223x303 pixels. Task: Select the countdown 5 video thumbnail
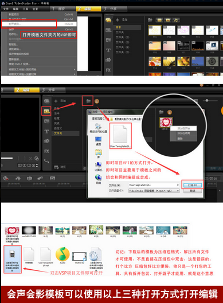pos(212,61)
